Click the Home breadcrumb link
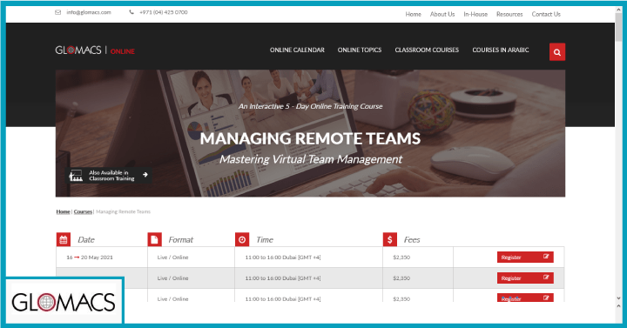The height and width of the screenshot is (328, 627). click(x=64, y=211)
